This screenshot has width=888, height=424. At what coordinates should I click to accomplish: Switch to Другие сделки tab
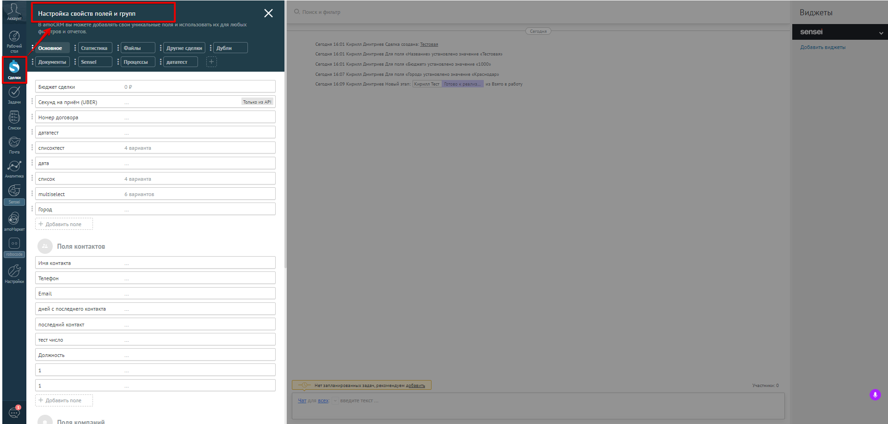point(184,48)
